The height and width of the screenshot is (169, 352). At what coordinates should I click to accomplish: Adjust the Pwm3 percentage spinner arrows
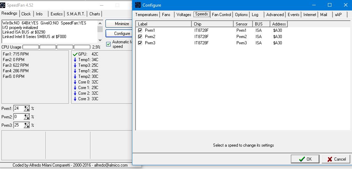pos(27,125)
